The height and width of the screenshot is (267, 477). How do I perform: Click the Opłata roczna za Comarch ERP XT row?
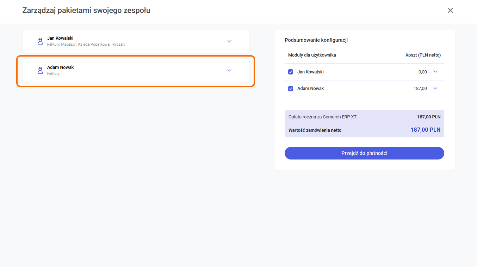322,117
